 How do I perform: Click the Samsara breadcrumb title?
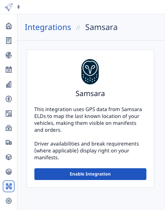pyautogui.click(x=101, y=27)
